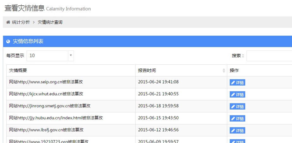
Task: Open 详情 for the jjy.hubu.edu.cn row
Action: point(237,119)
